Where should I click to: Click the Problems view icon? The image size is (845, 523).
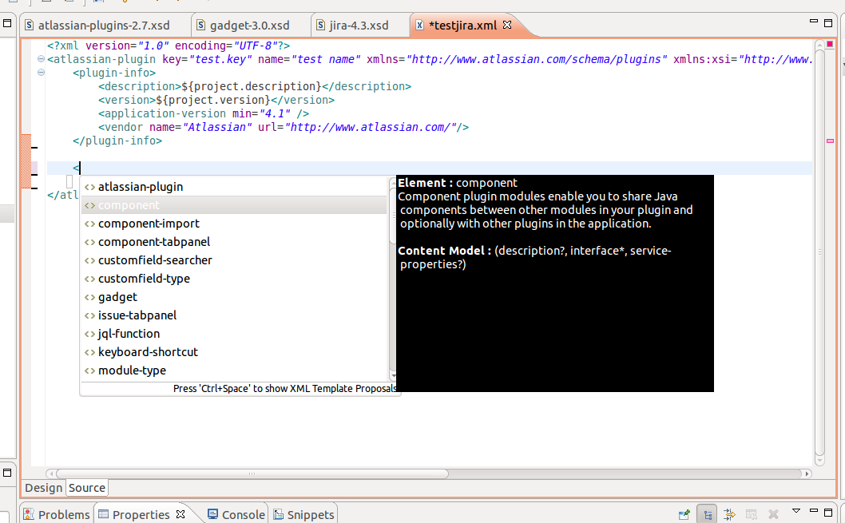click(x=27, y=514)
